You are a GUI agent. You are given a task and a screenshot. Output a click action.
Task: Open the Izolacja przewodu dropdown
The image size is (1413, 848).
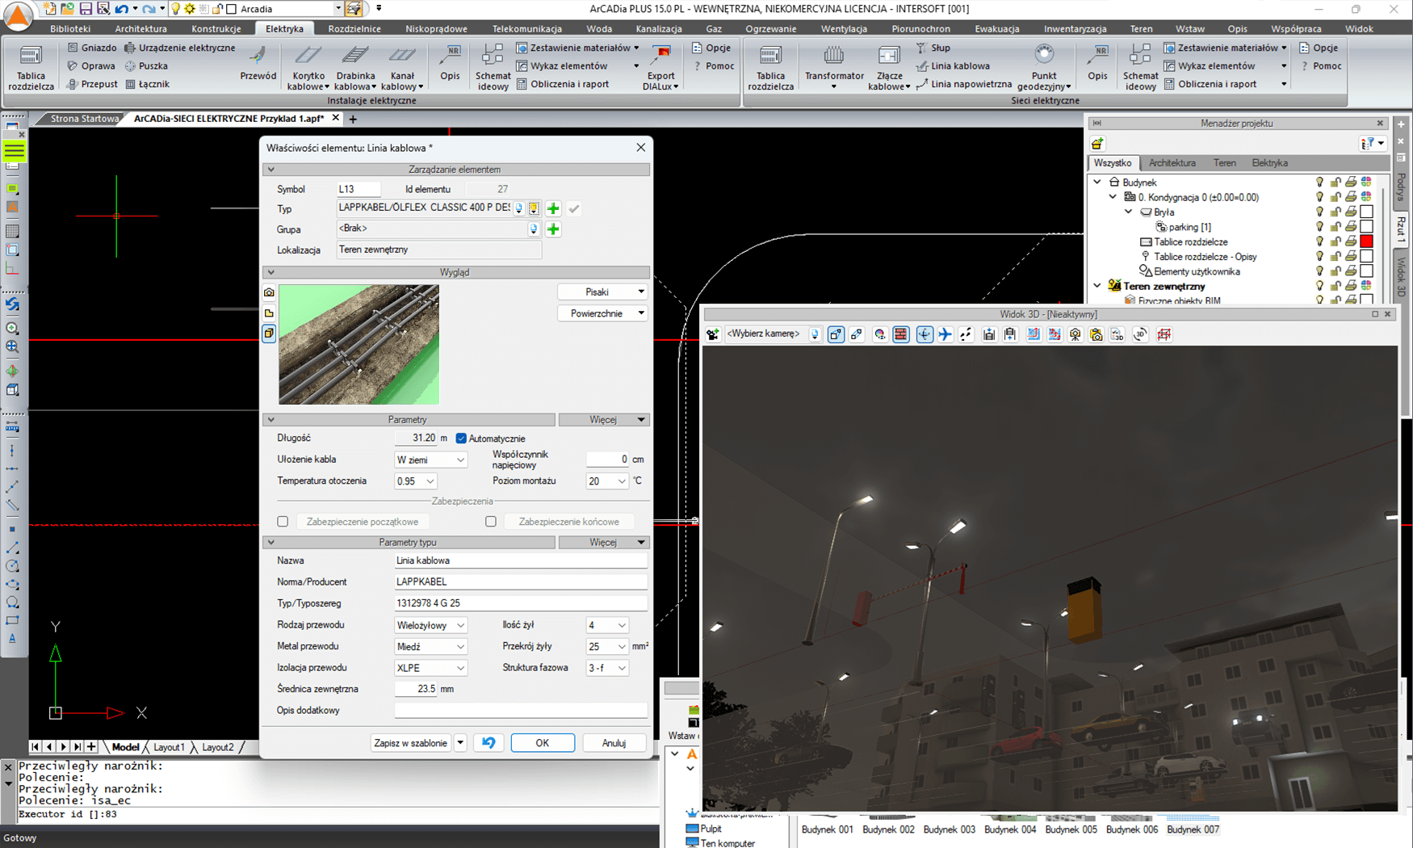tap(431, 668)
